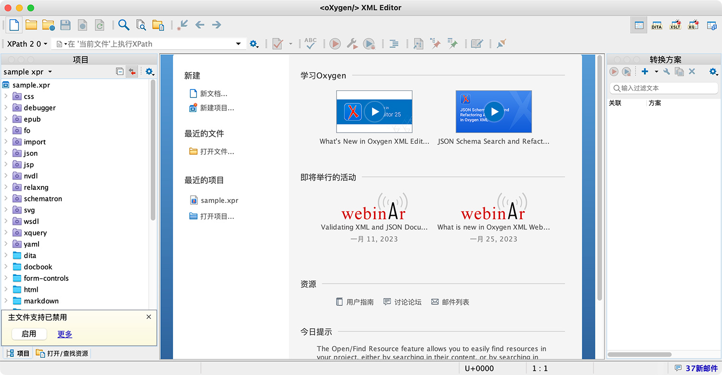Click the ABC Check Spelling icon
722x375 pixels.
click(310, 44)
